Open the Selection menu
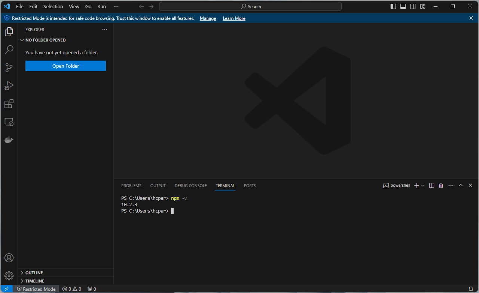 pos(53,6)
